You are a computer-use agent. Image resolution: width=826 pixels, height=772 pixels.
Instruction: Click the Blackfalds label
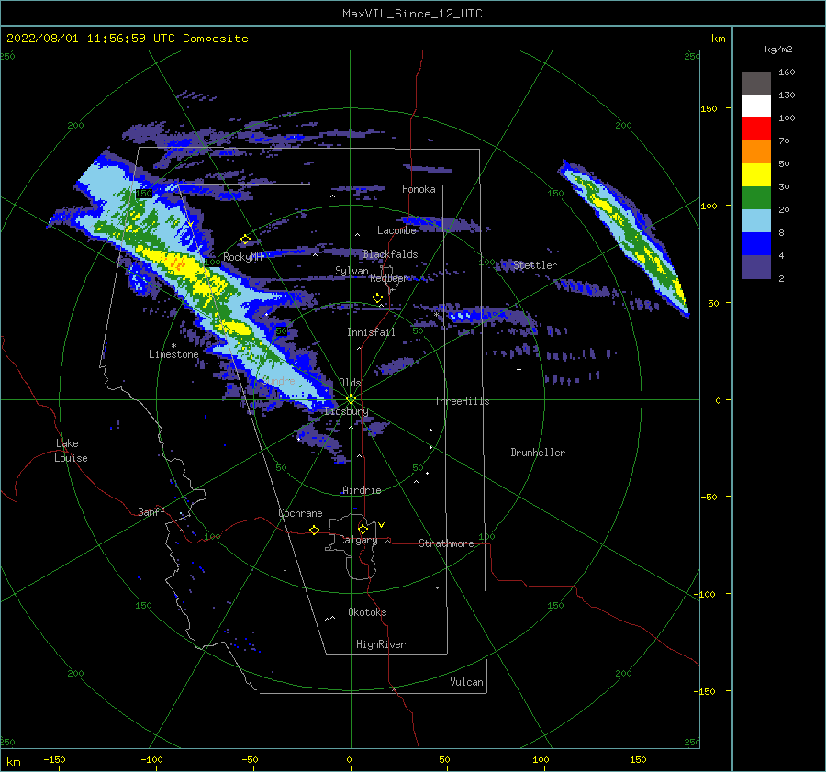tap(390, 254)
